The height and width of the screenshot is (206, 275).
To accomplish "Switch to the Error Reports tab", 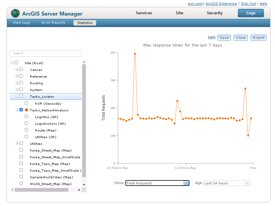I will [x=53, y=23].
